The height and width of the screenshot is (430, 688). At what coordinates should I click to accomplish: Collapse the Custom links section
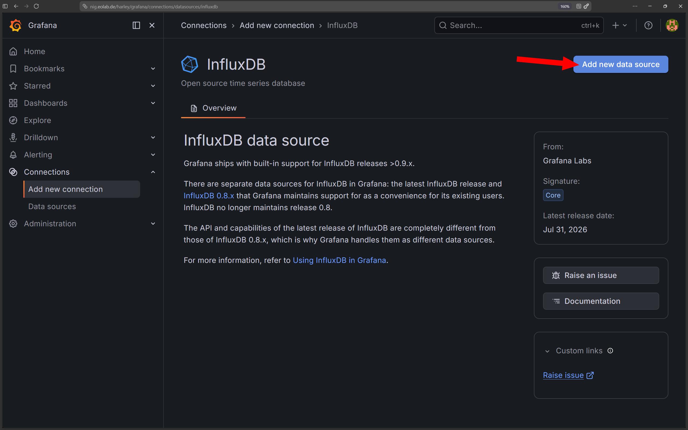547,351
